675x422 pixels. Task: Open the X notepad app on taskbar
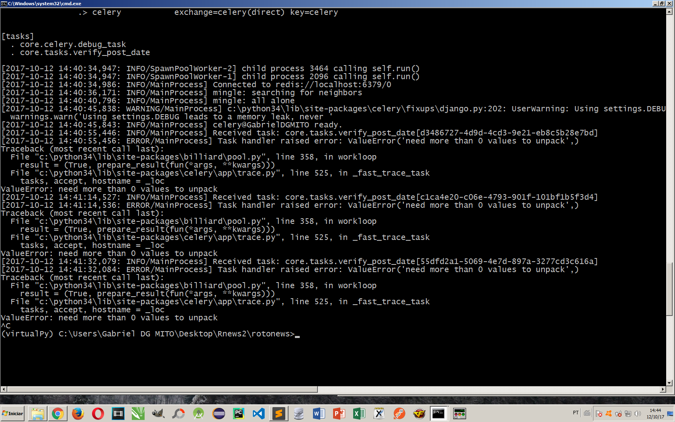379,414
